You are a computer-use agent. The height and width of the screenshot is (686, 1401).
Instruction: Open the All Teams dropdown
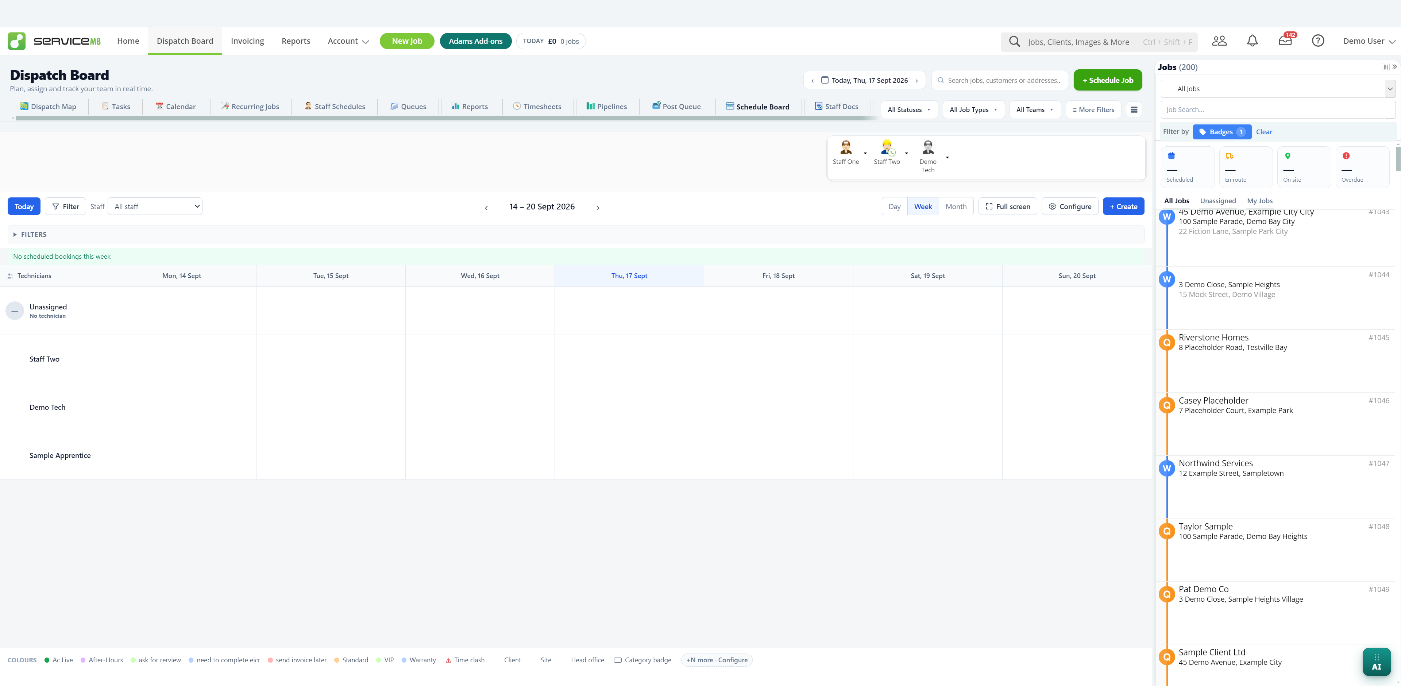pos(1034,110)
